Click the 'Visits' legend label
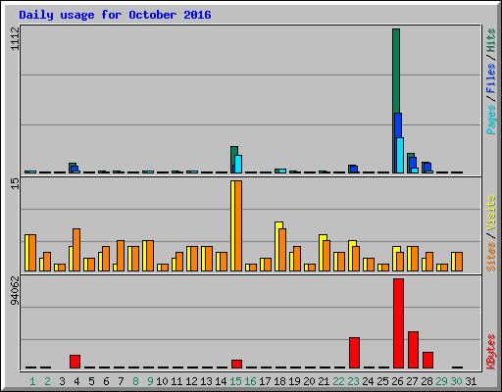The width and height of the screenshot is (502, 392). [490, 213]
